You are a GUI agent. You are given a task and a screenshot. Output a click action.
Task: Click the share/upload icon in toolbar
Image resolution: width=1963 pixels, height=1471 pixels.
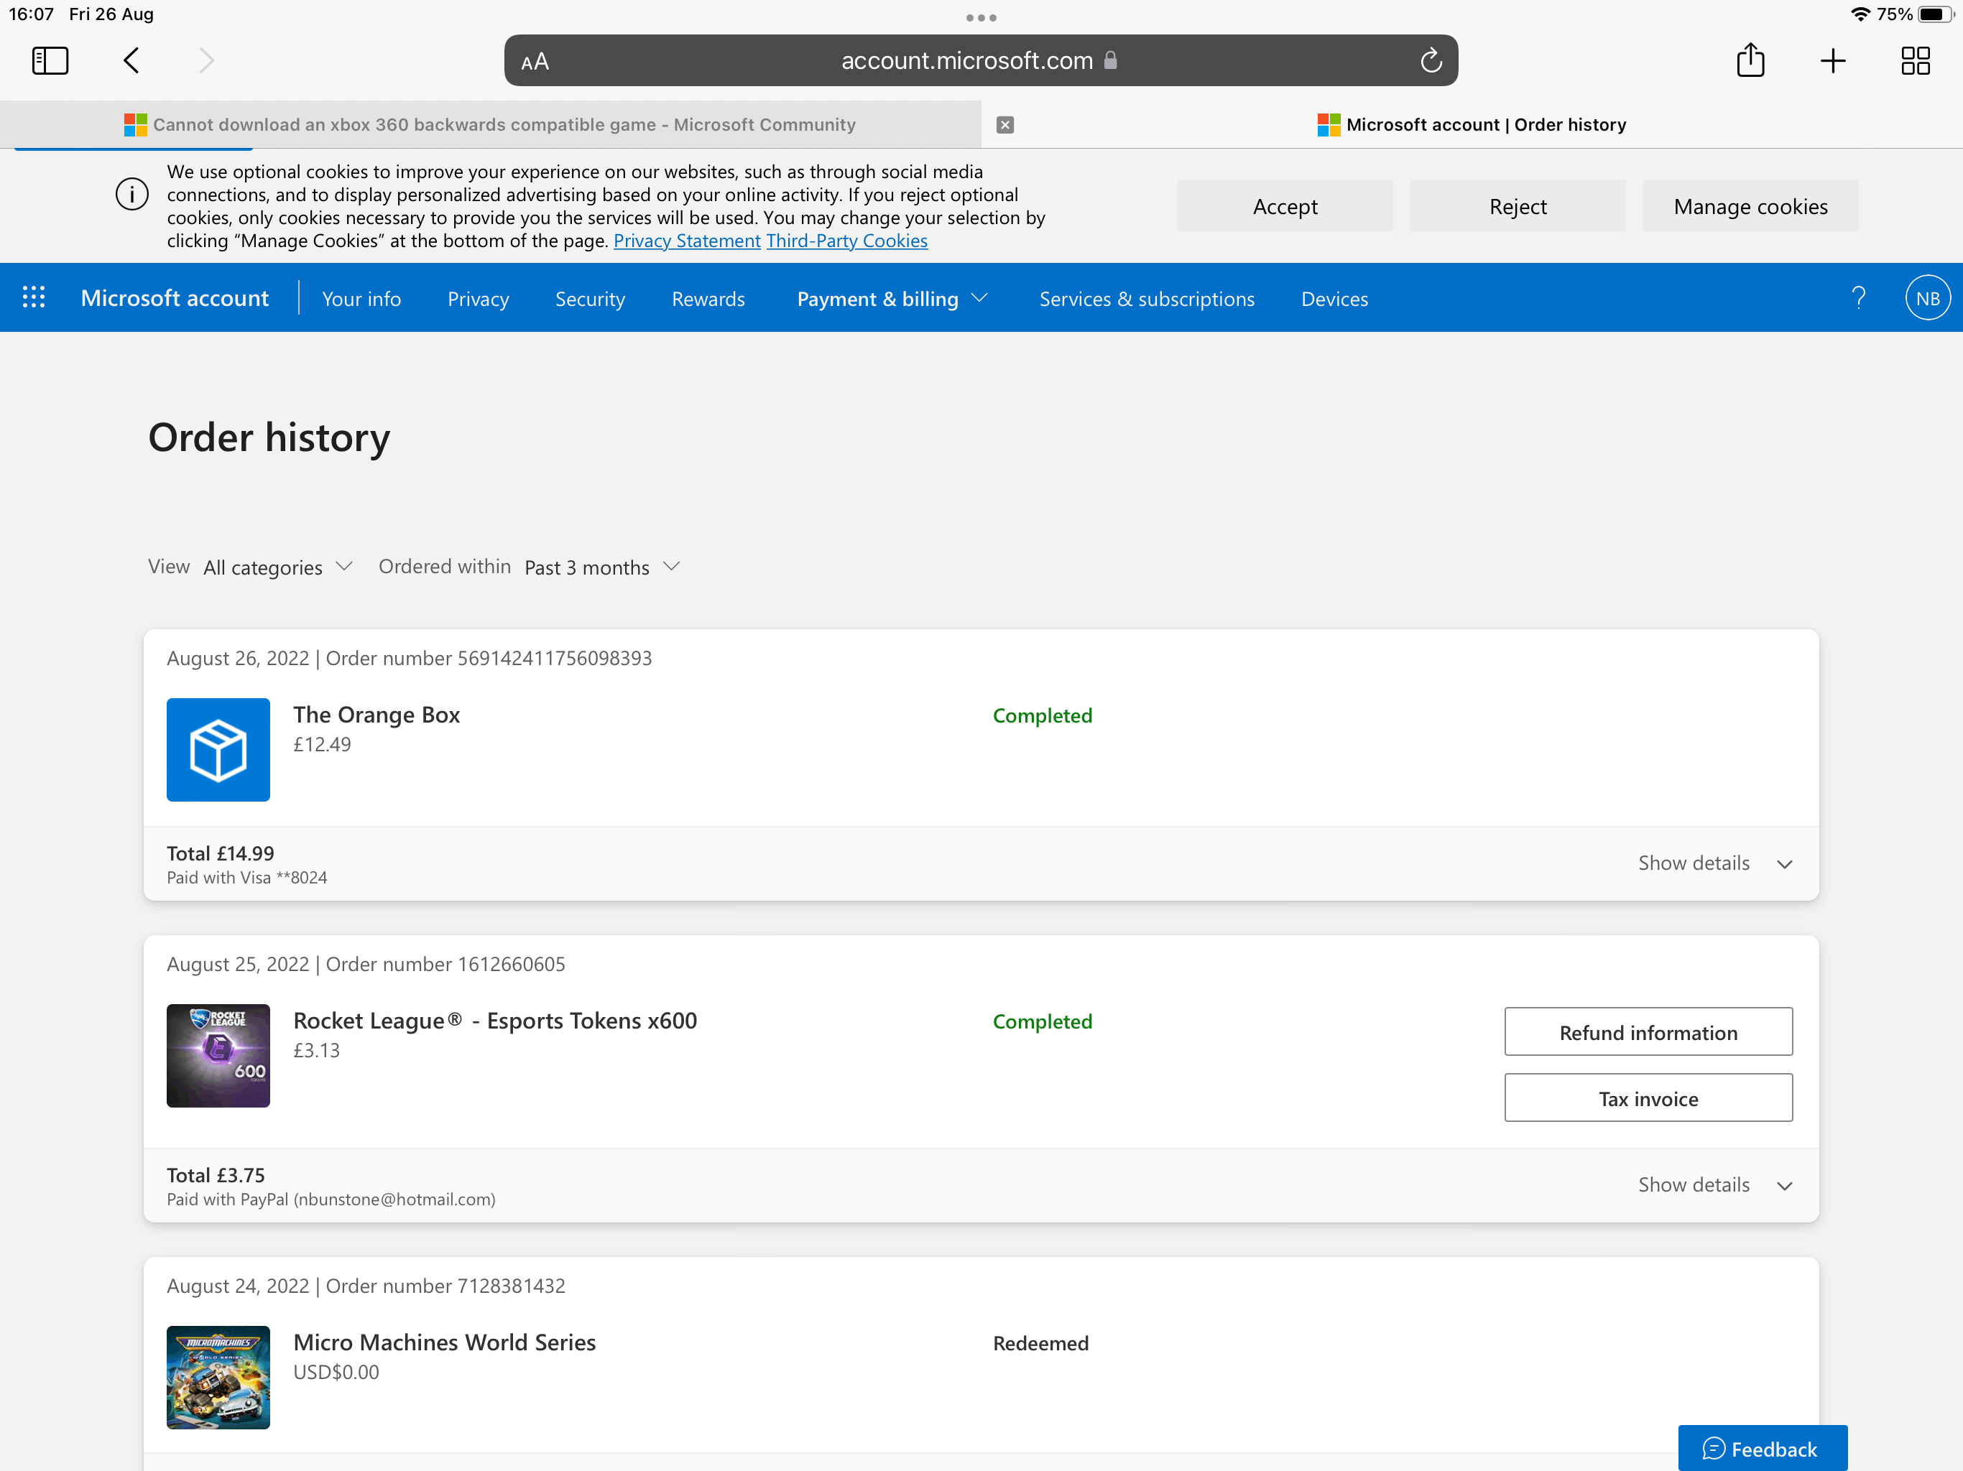coord(1750,60)
